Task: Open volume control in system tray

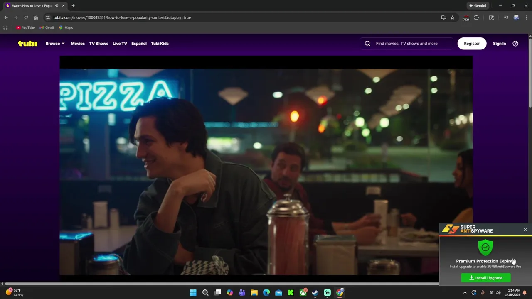Action: (x=498, y=292)
